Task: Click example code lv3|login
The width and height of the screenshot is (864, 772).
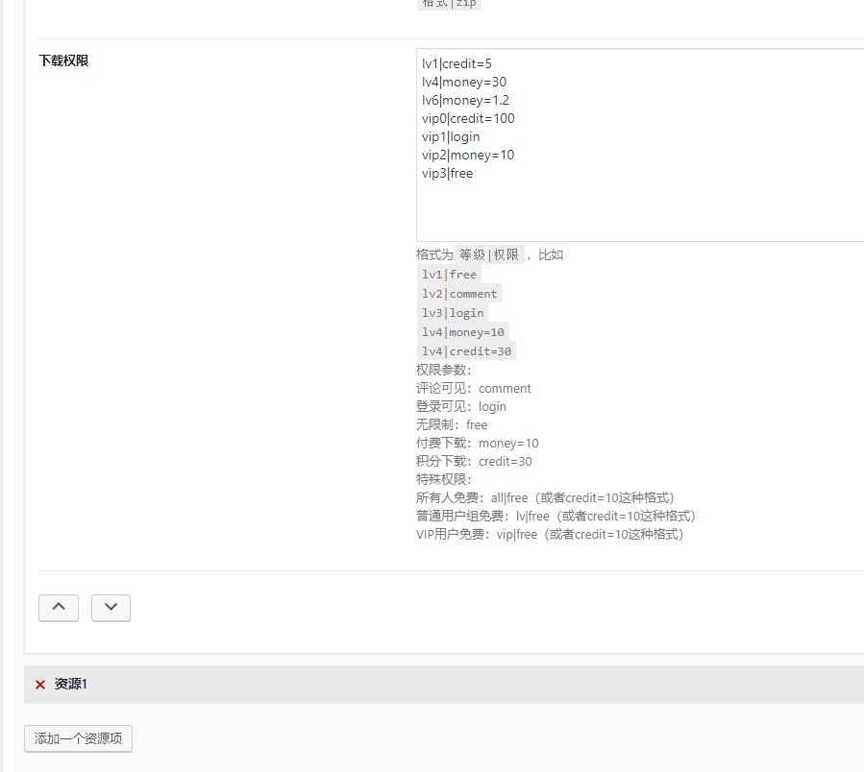Action: [x=453, y=313]
